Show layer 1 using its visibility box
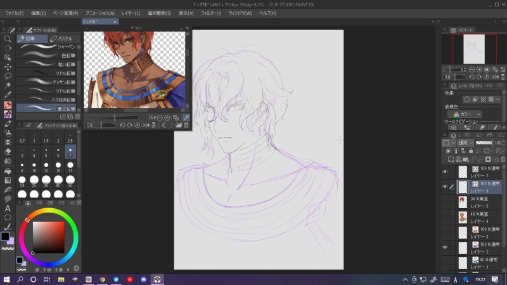 click(445, 263)
